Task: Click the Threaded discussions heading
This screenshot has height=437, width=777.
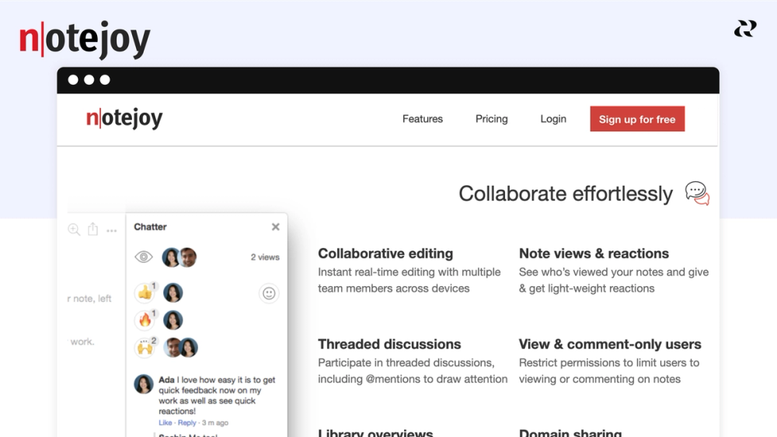Action: tap(389, 344)
